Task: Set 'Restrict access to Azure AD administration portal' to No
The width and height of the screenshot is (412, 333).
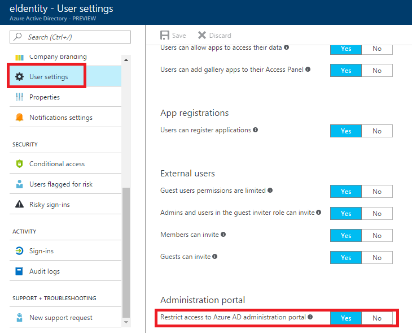Action: click(377, 318)
